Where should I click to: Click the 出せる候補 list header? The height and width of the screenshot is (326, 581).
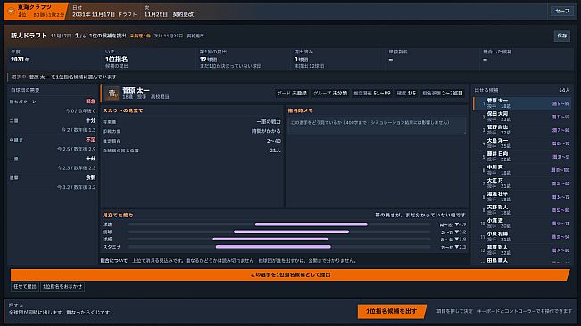[486, 90]
